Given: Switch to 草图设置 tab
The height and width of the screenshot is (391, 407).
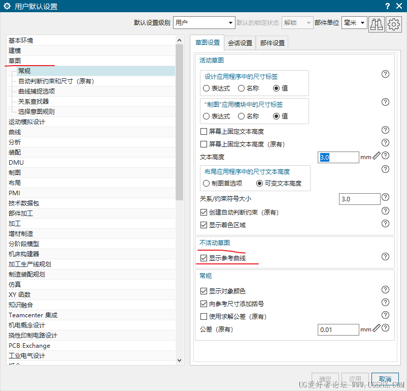Looking at the screenshot, I should (x=208, y=43).
